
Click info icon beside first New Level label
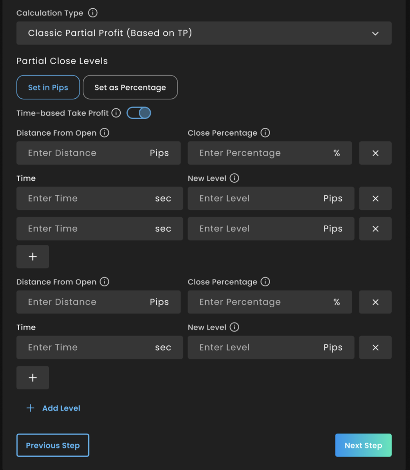point(234,178)
